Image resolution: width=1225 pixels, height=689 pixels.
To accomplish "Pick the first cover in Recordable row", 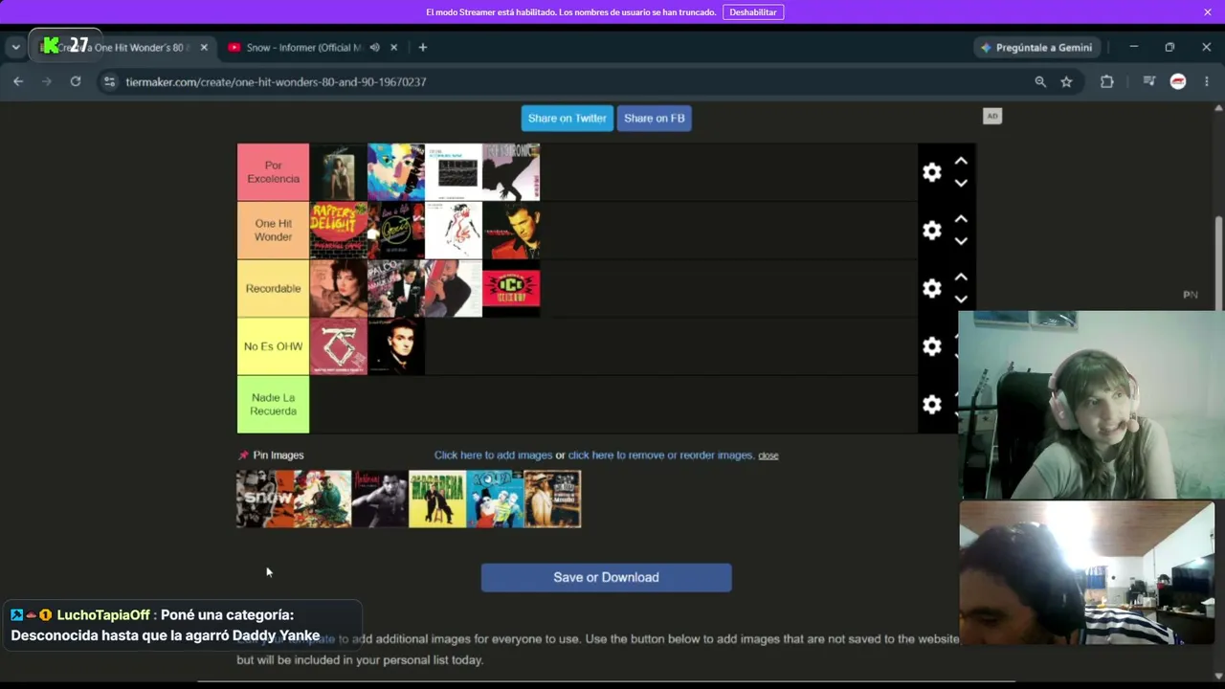I will [339, 288].
